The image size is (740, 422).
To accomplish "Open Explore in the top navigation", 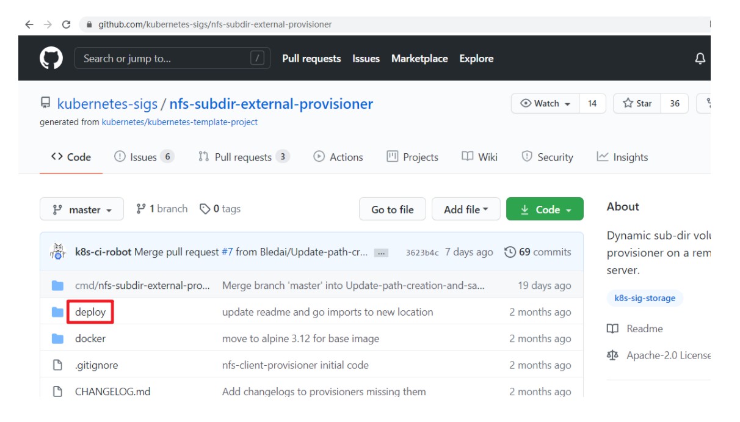I will pyautogui.click(x=476, y=59).
